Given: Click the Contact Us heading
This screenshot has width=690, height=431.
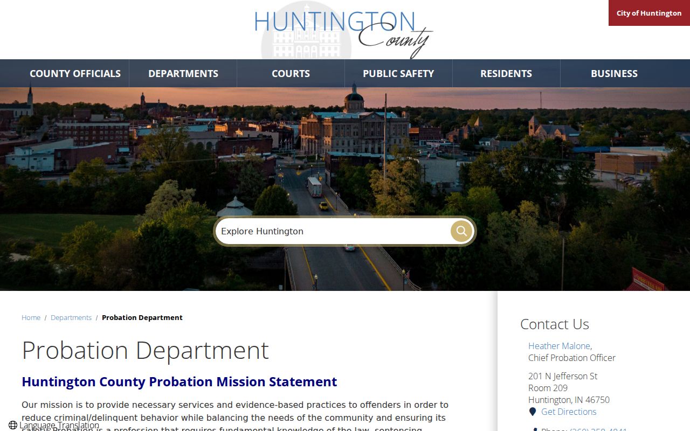Looking at the screenshot, I should [x=555, y=324].
